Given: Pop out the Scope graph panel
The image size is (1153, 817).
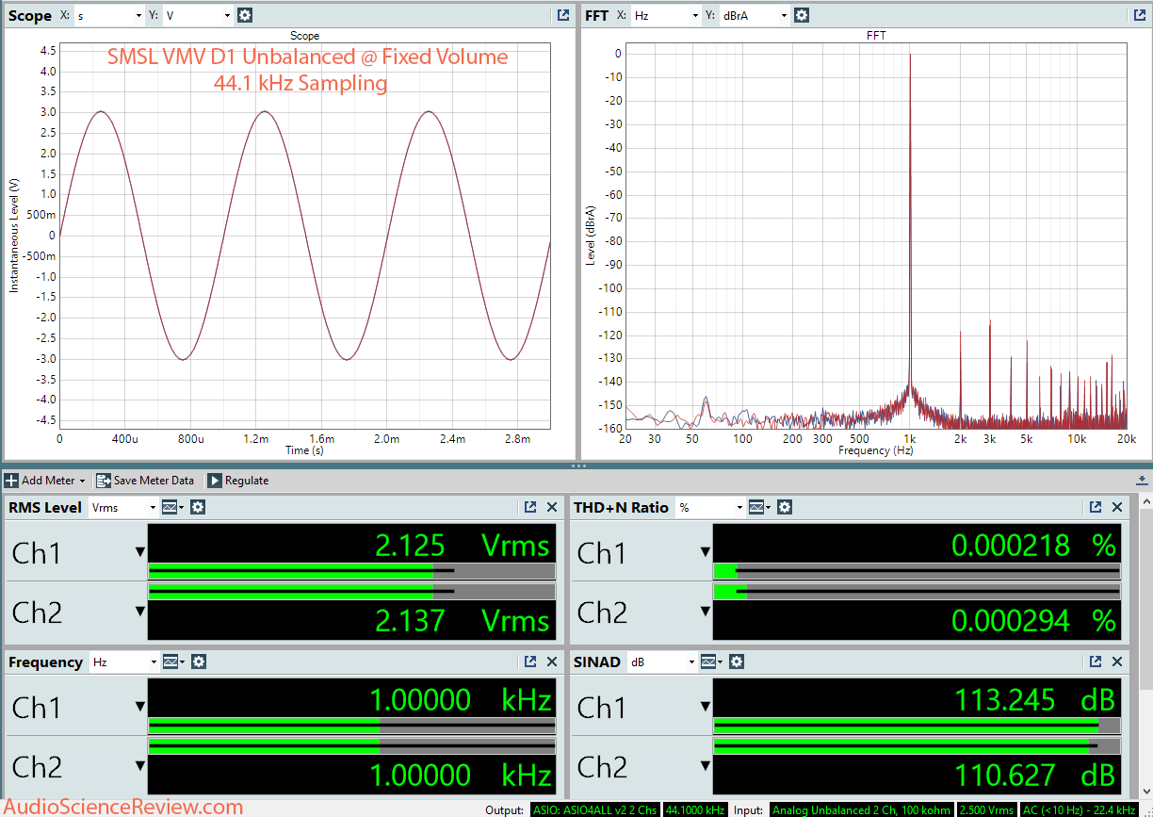Looking at the screenshot, I should 563,15.
